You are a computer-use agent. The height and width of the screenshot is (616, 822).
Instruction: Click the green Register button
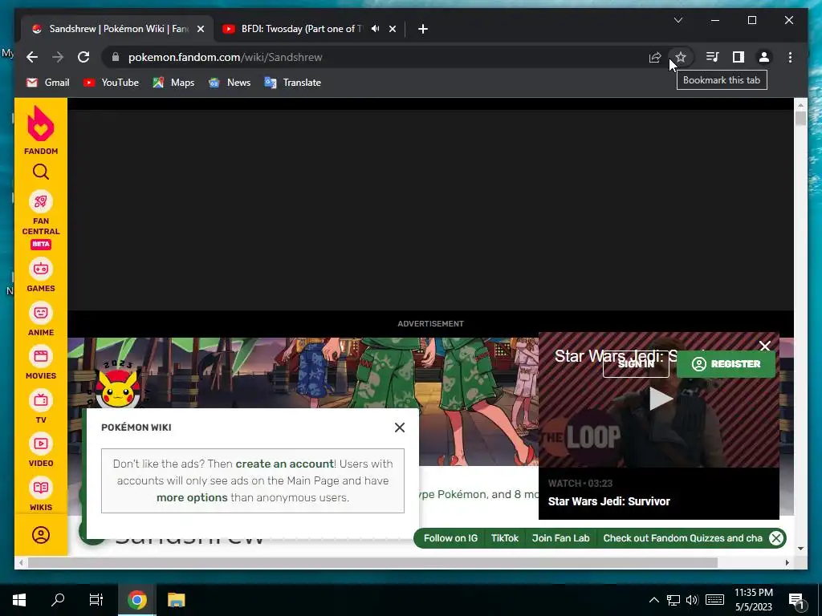point(726,364)
